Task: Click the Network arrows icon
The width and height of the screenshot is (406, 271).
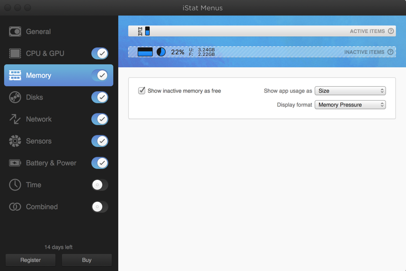Action: click(x=15, y=119)
